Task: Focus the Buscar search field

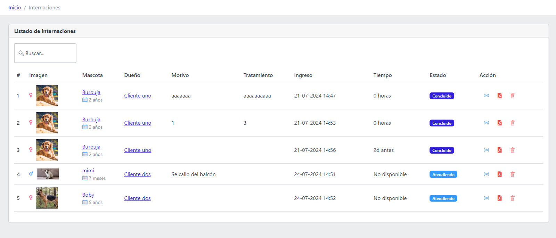Action: click(45, 53)
